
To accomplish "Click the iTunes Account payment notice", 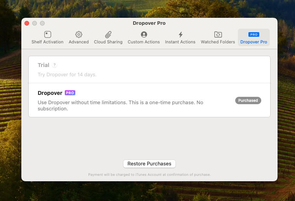I will pyautogui.click(x=149, y=175).
